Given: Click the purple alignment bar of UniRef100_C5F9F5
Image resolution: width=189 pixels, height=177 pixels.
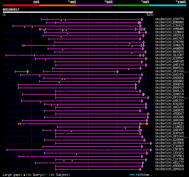Looking at the screenshot, I should (79, 150).
